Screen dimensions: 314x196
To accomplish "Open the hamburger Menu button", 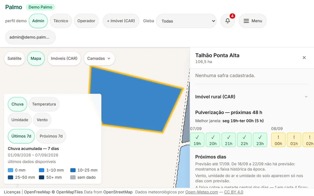I will [x=252, y=21].
